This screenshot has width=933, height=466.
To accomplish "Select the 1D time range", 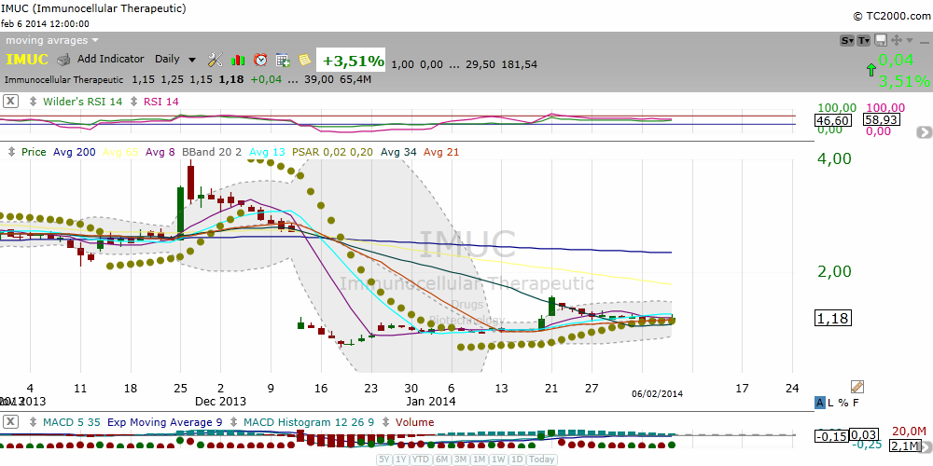I will pyautogui.click(x=517, y=459).
